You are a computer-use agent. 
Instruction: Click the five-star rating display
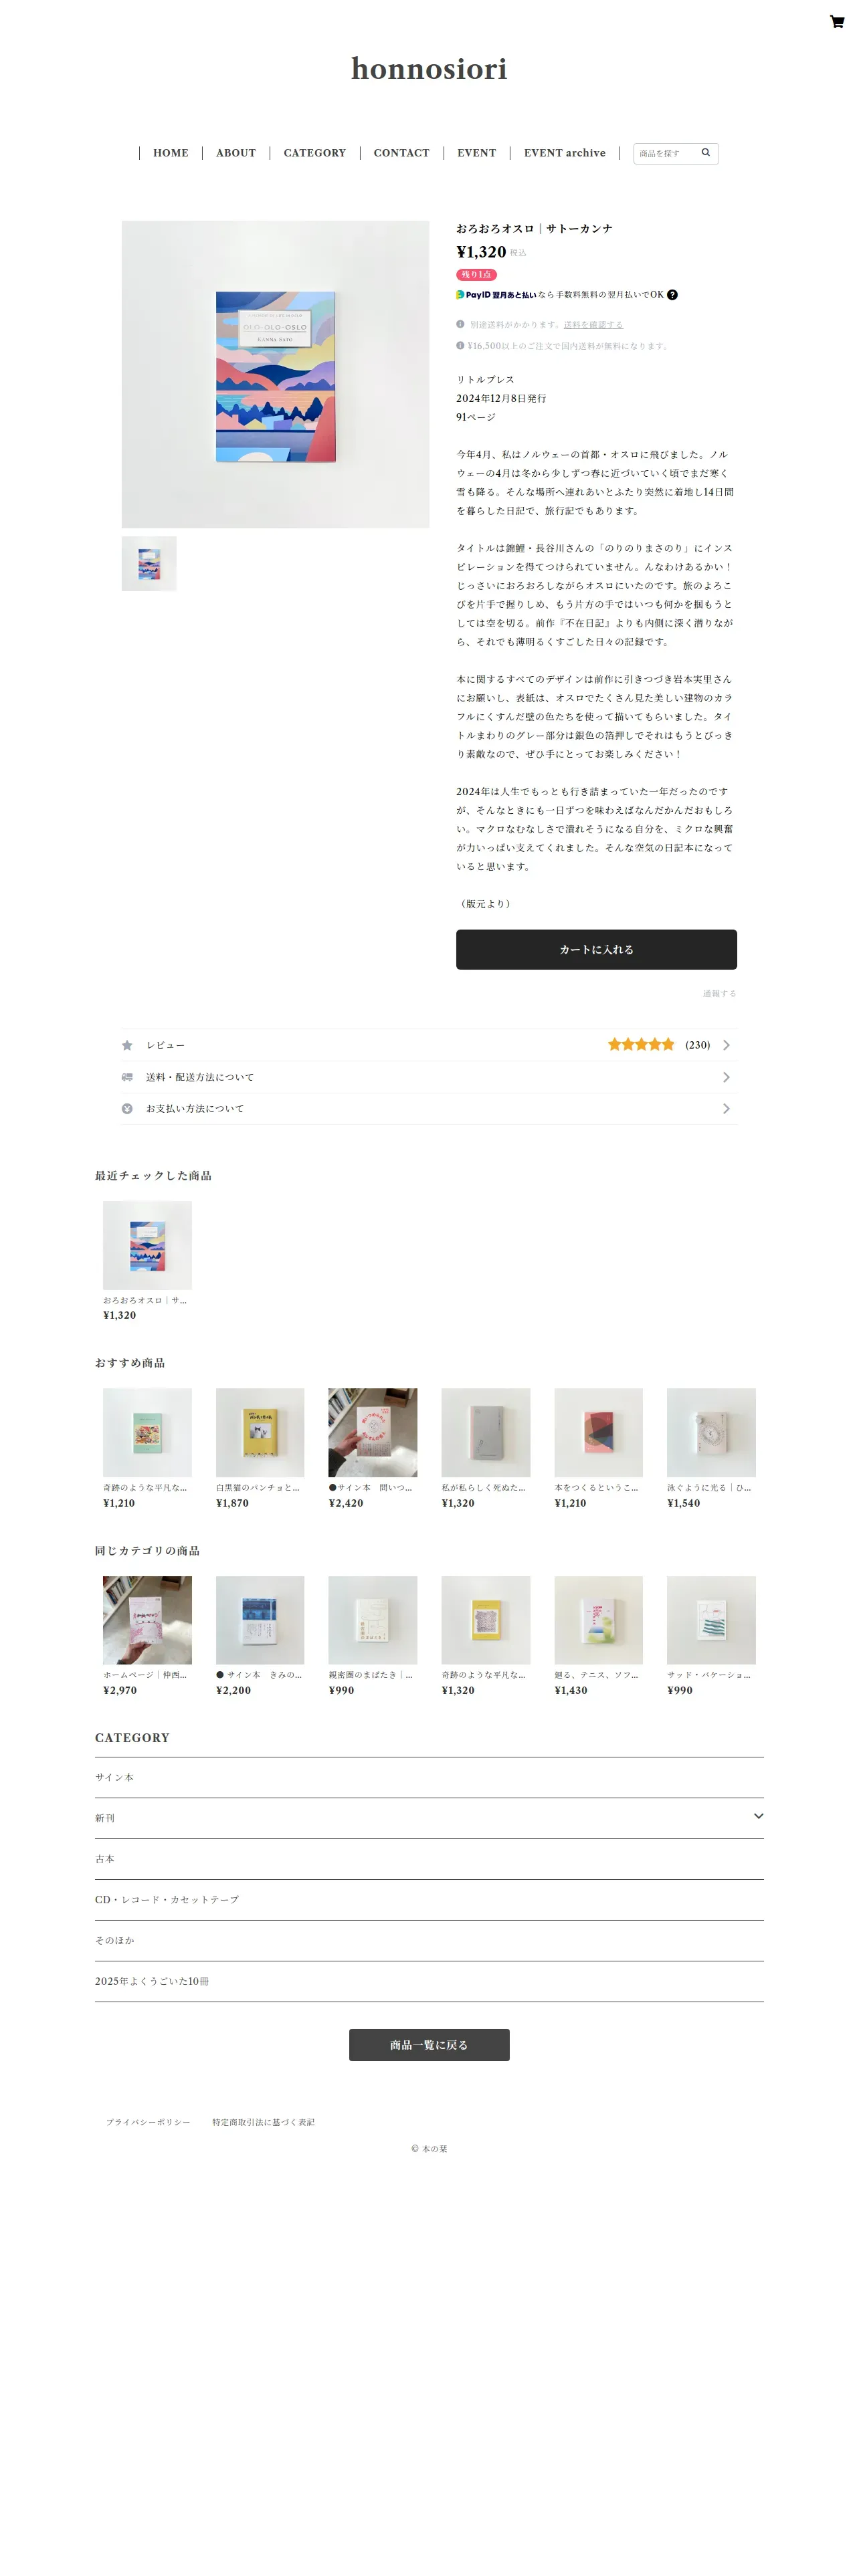[x=641, y=1045]
